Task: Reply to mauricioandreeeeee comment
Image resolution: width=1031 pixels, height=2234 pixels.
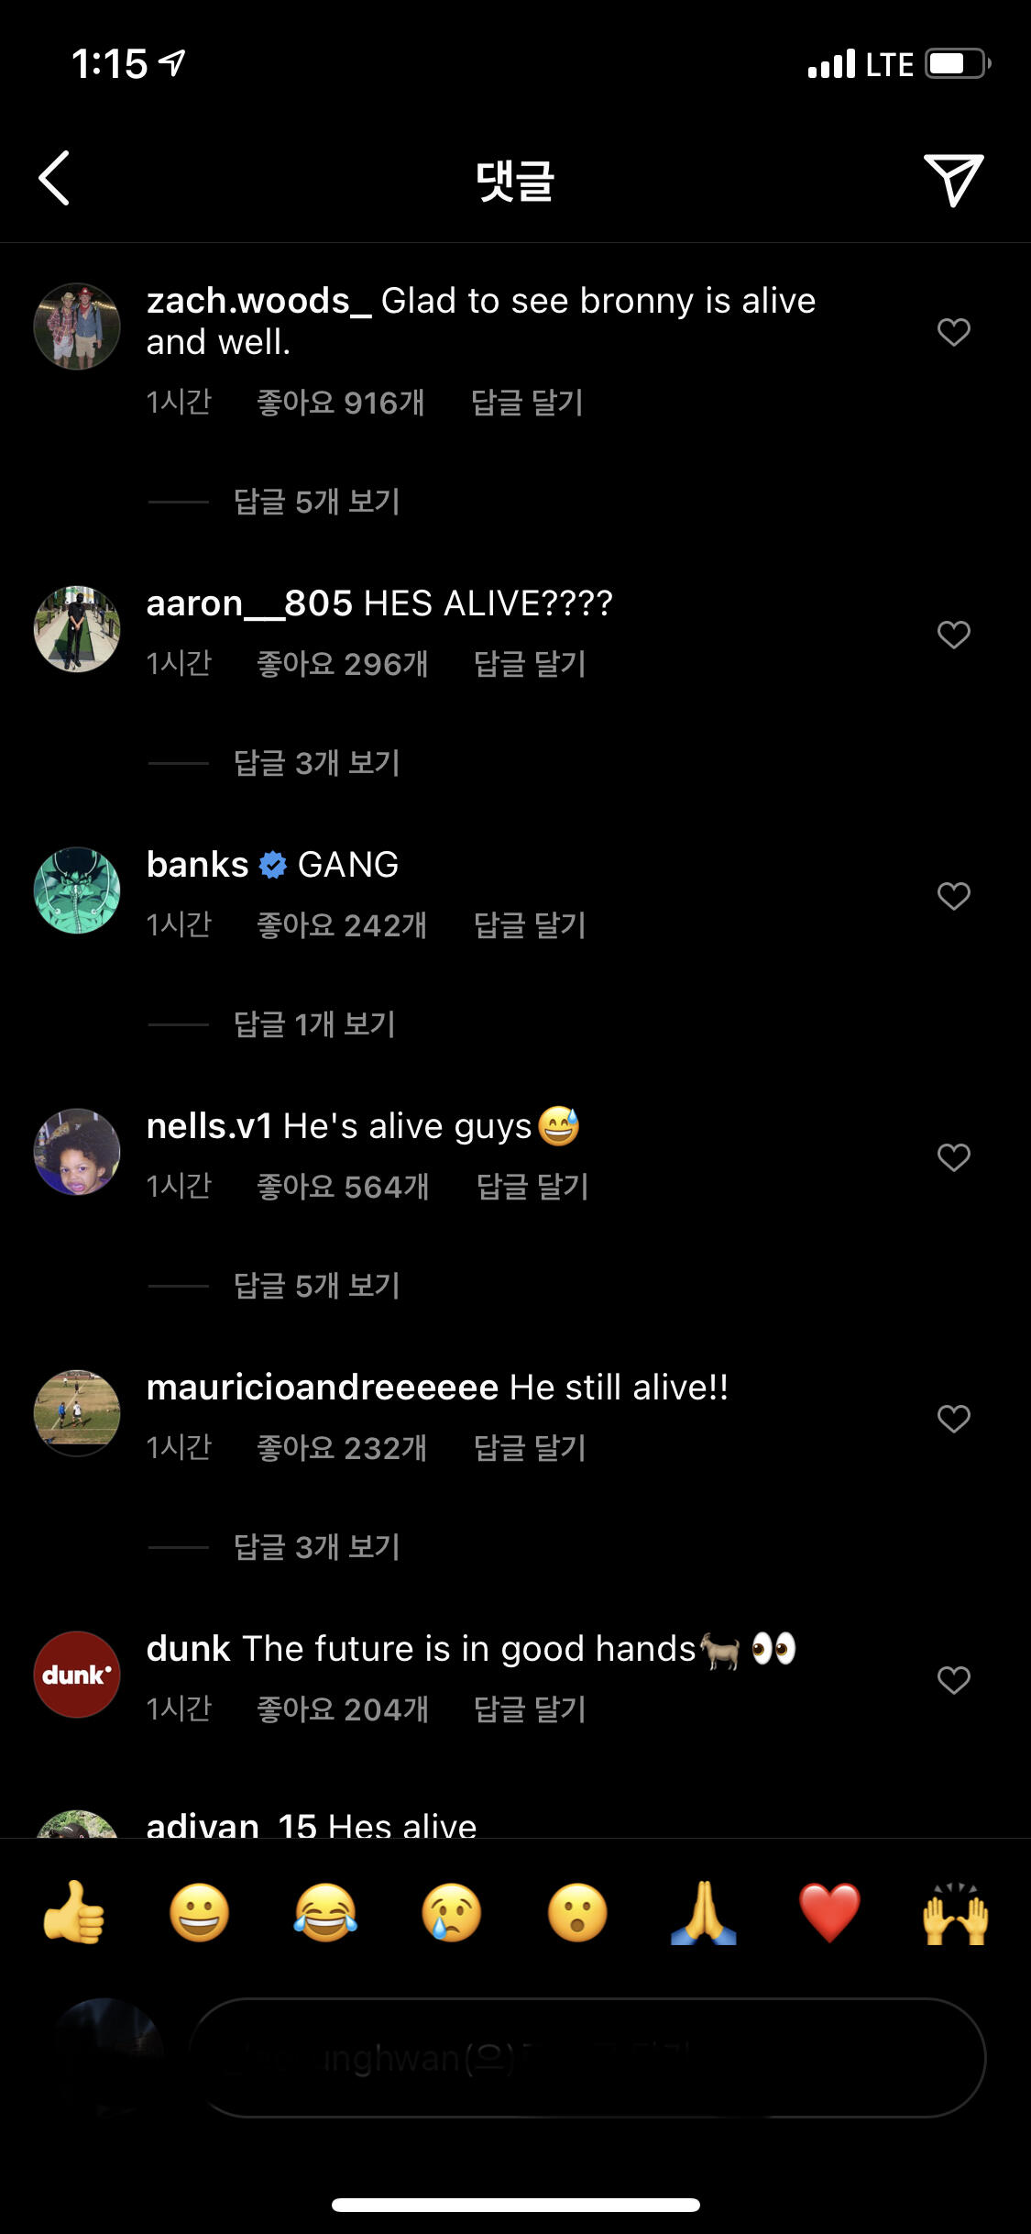Action: 529,1448
